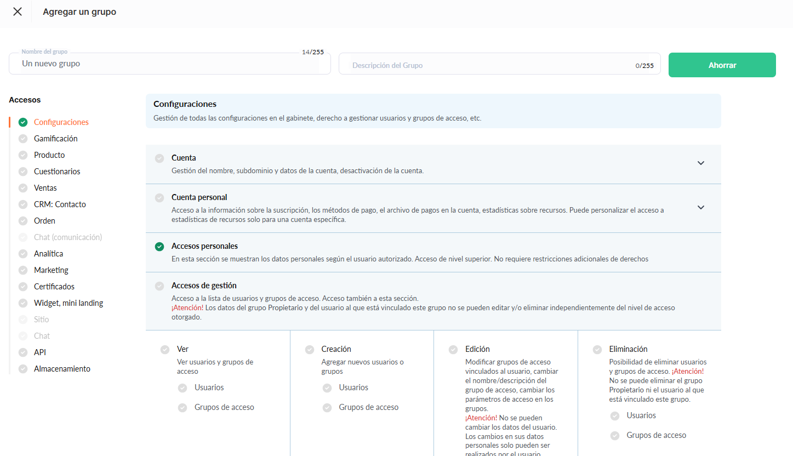Select CRM: Contacto in the Accesos list
Viewport: 793px width, 456px height.
point(60,204)
